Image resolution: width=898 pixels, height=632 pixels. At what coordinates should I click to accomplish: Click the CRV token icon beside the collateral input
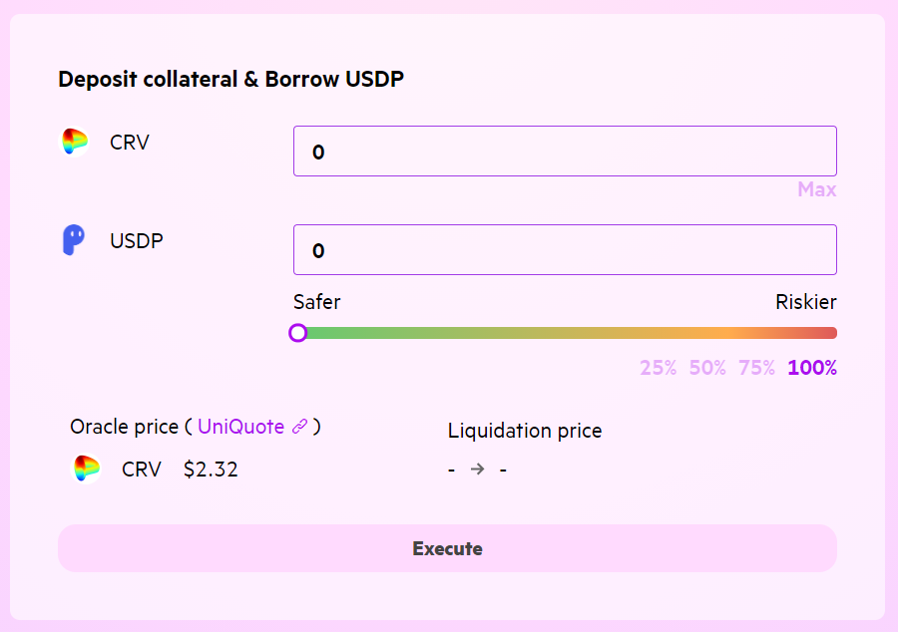pyautogui.click(x=75, y=142)
